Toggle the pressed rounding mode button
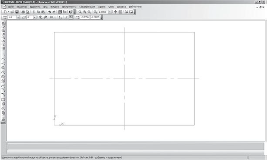The height and width of the screenshot is (160, 267). [71, 17]
